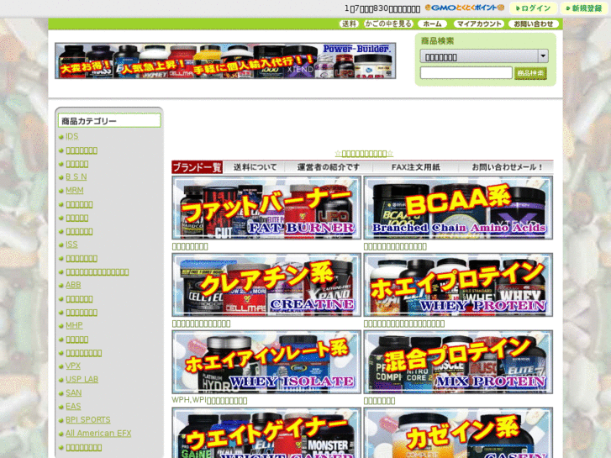Open マイアカウント page

(x=479, y=24)
